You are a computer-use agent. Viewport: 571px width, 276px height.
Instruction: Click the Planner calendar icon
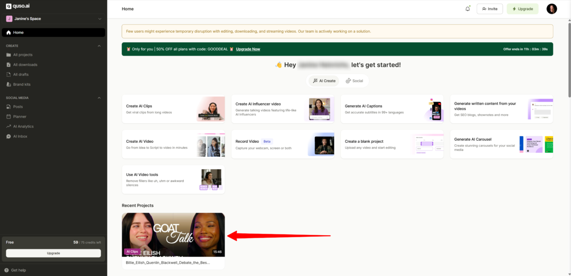point(9,117)
